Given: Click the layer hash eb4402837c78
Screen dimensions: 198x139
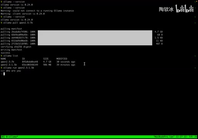Looking at the screenshot, I should 19,38.
